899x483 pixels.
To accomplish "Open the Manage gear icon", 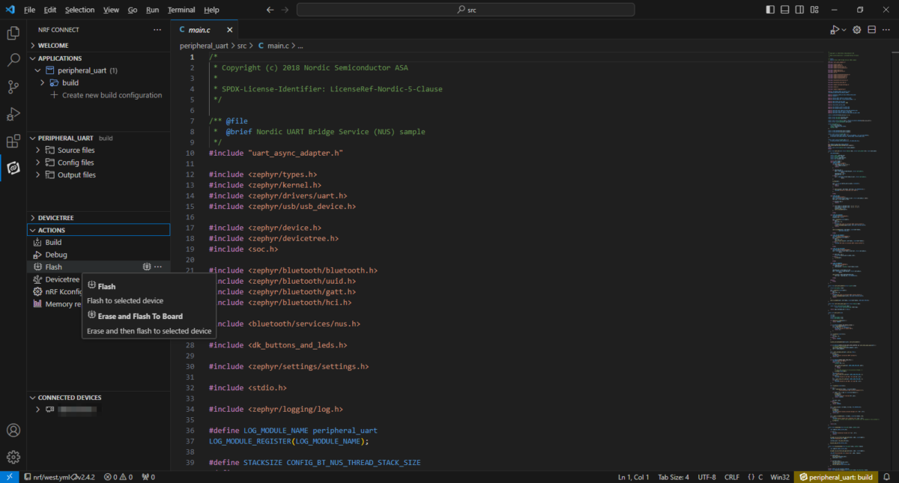I will [13, 457].
